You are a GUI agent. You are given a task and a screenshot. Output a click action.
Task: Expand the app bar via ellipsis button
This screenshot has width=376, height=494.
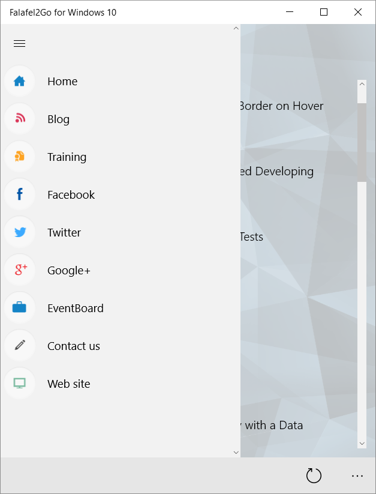357,475
